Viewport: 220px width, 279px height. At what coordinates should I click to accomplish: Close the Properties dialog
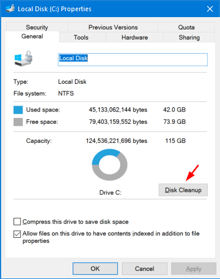tap(210, 9)
